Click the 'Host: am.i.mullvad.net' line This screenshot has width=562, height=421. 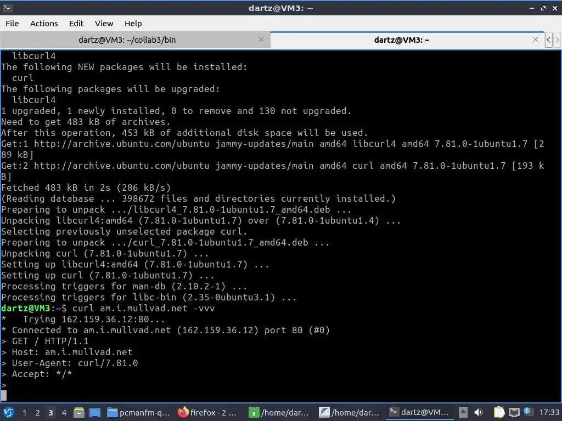[72, 352]
